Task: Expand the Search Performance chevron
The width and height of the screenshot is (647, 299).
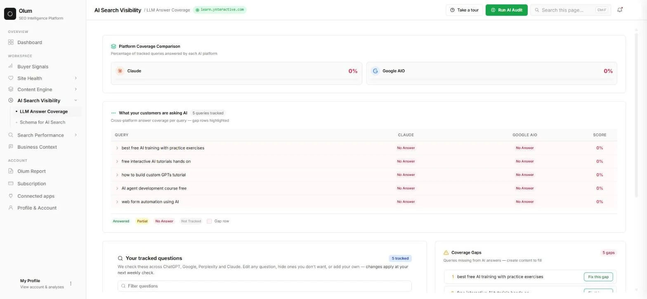Action: [x=76, y=135]
